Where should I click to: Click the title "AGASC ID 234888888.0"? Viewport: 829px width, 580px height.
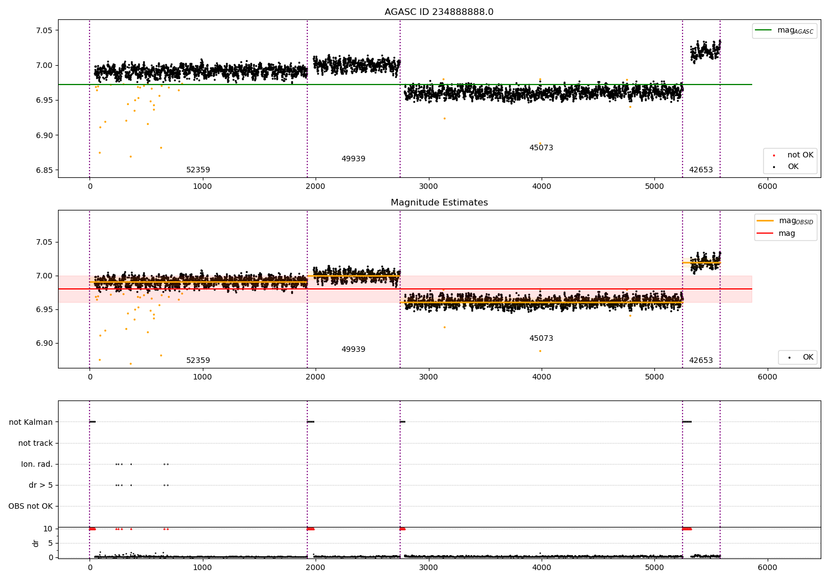439,12
